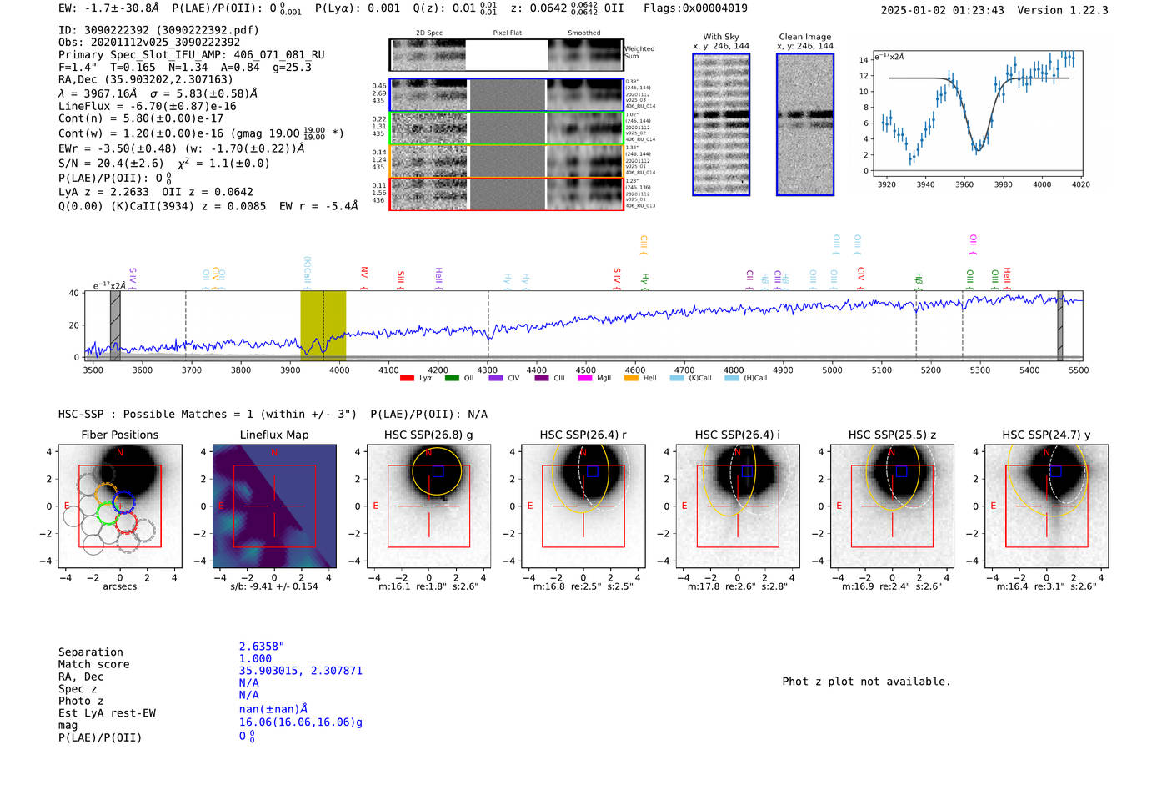Image resolution: width=1167 pixels, height=795 pixels.
Task: Select the Clean Image 2D cutout
Action: coord(805,124)
